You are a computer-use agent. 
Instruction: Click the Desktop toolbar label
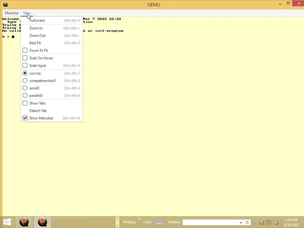pos(129,222)
